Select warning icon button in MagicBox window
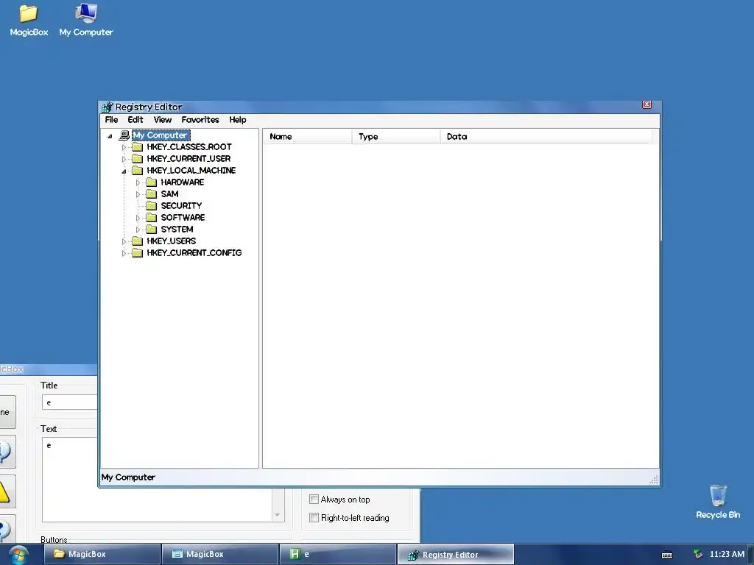The image size is (754, 565). [x=6, y=491]
